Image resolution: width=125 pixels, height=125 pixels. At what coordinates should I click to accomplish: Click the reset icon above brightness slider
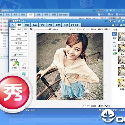[26, 33]
